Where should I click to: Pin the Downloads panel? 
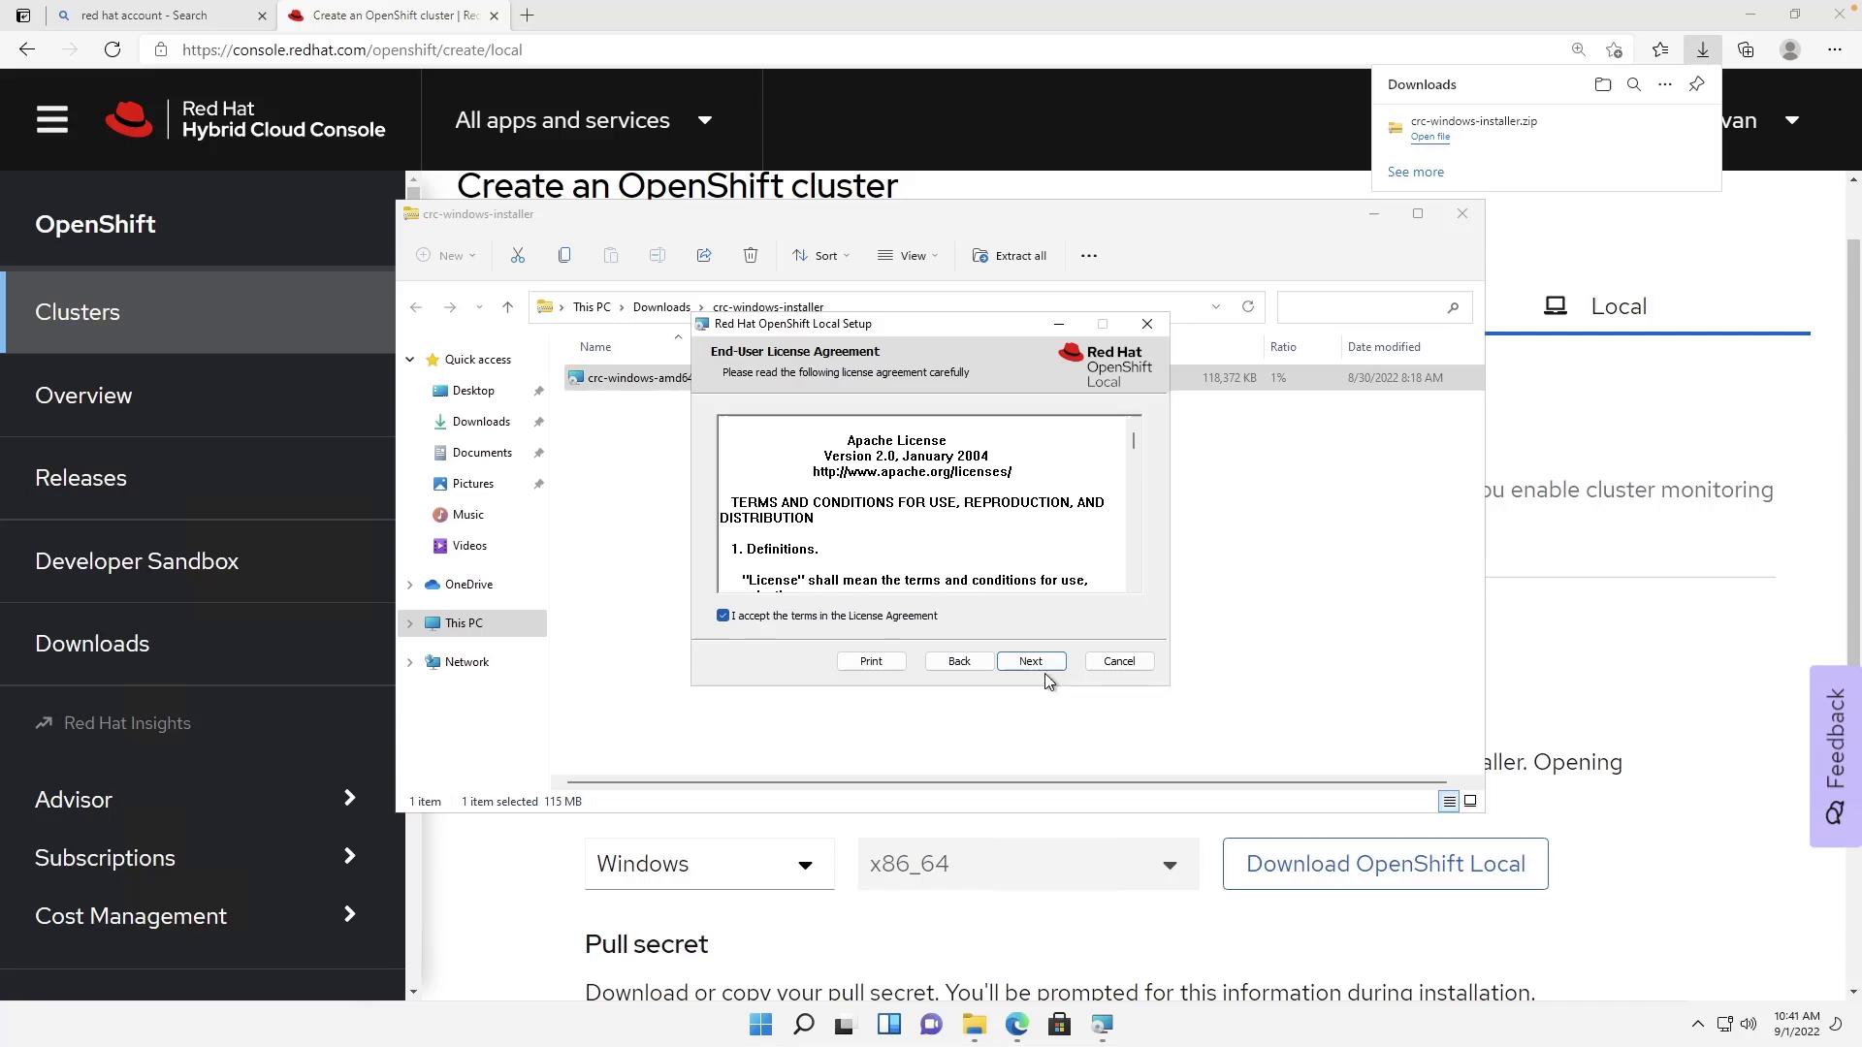pos(1696,84)
